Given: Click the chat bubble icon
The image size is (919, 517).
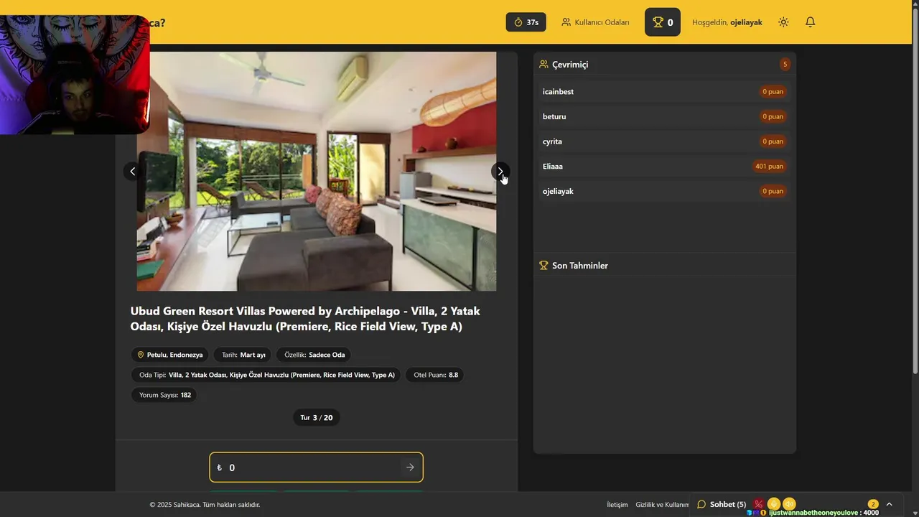Looking at the screenshot, I should coord(701,504).
